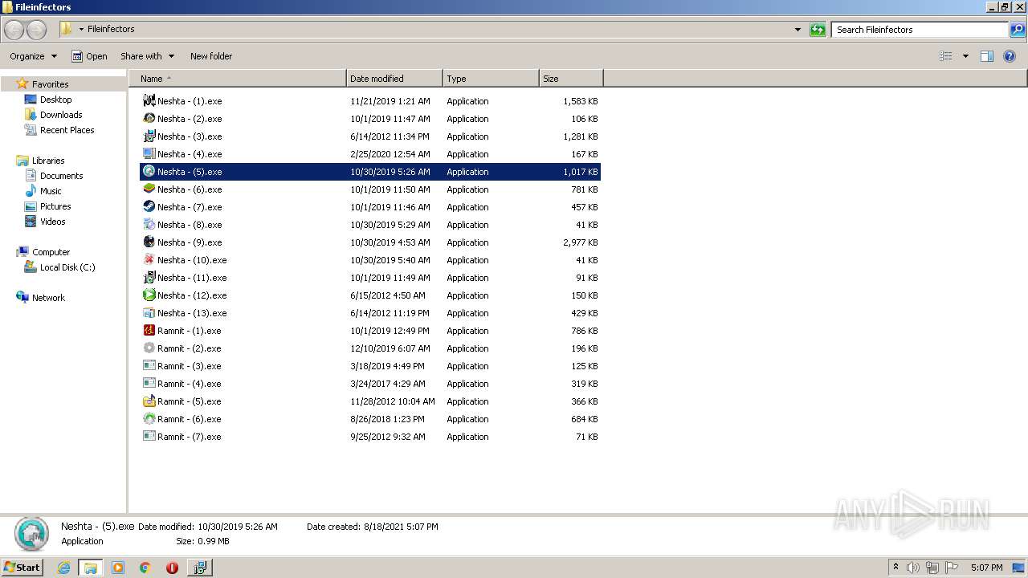1028x578 pixels.
Task: Open Internet Explorer from the taskbar
Action: pyautogui.click(x=63, y=568)
